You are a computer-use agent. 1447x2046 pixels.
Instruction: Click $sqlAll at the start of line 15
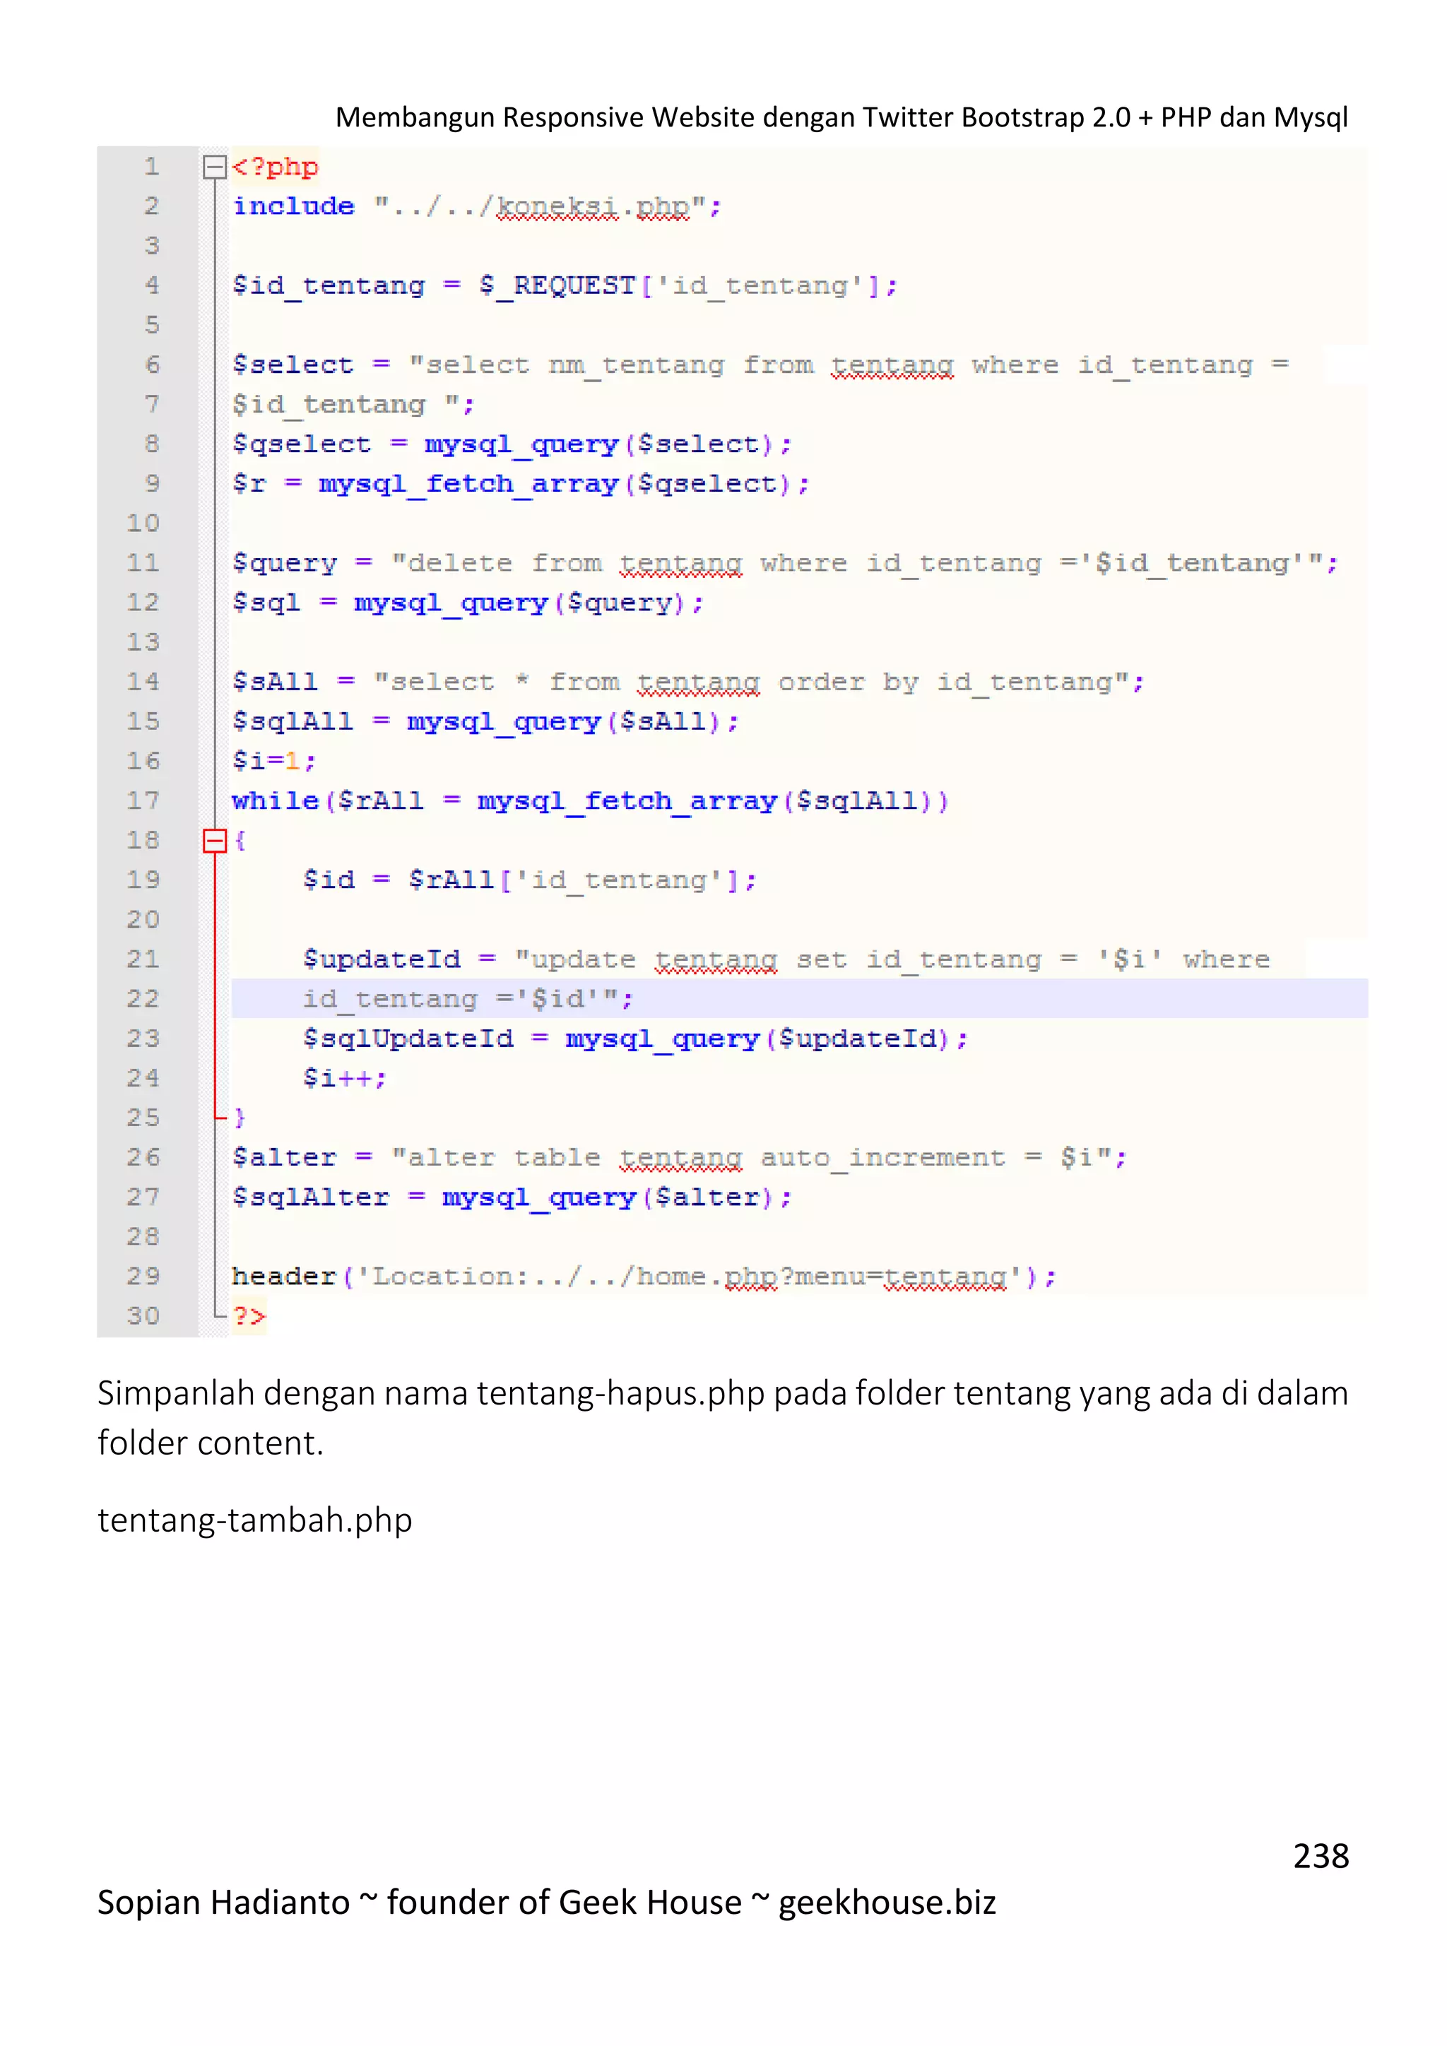pyautogui.click(x=293, y=722)
